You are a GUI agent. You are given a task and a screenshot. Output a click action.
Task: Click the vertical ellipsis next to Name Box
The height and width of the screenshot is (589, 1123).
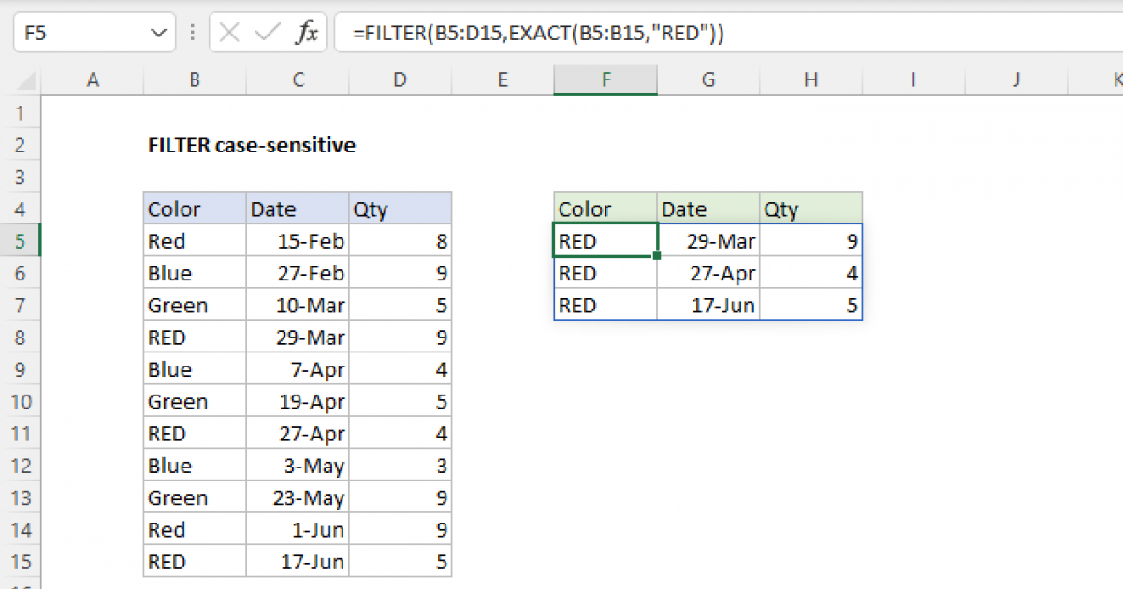click(x=192, y=32)
